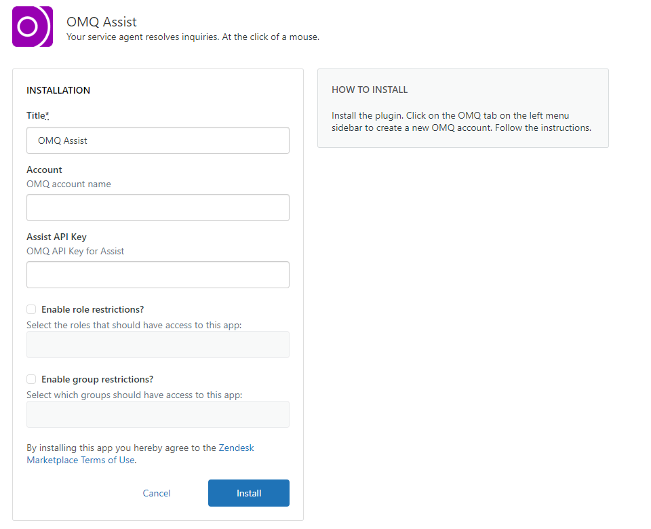The width and height of the screenshot is (651, 529).
Task: Click the HOW TO INSTALL heading
Action: coord(370,90)
